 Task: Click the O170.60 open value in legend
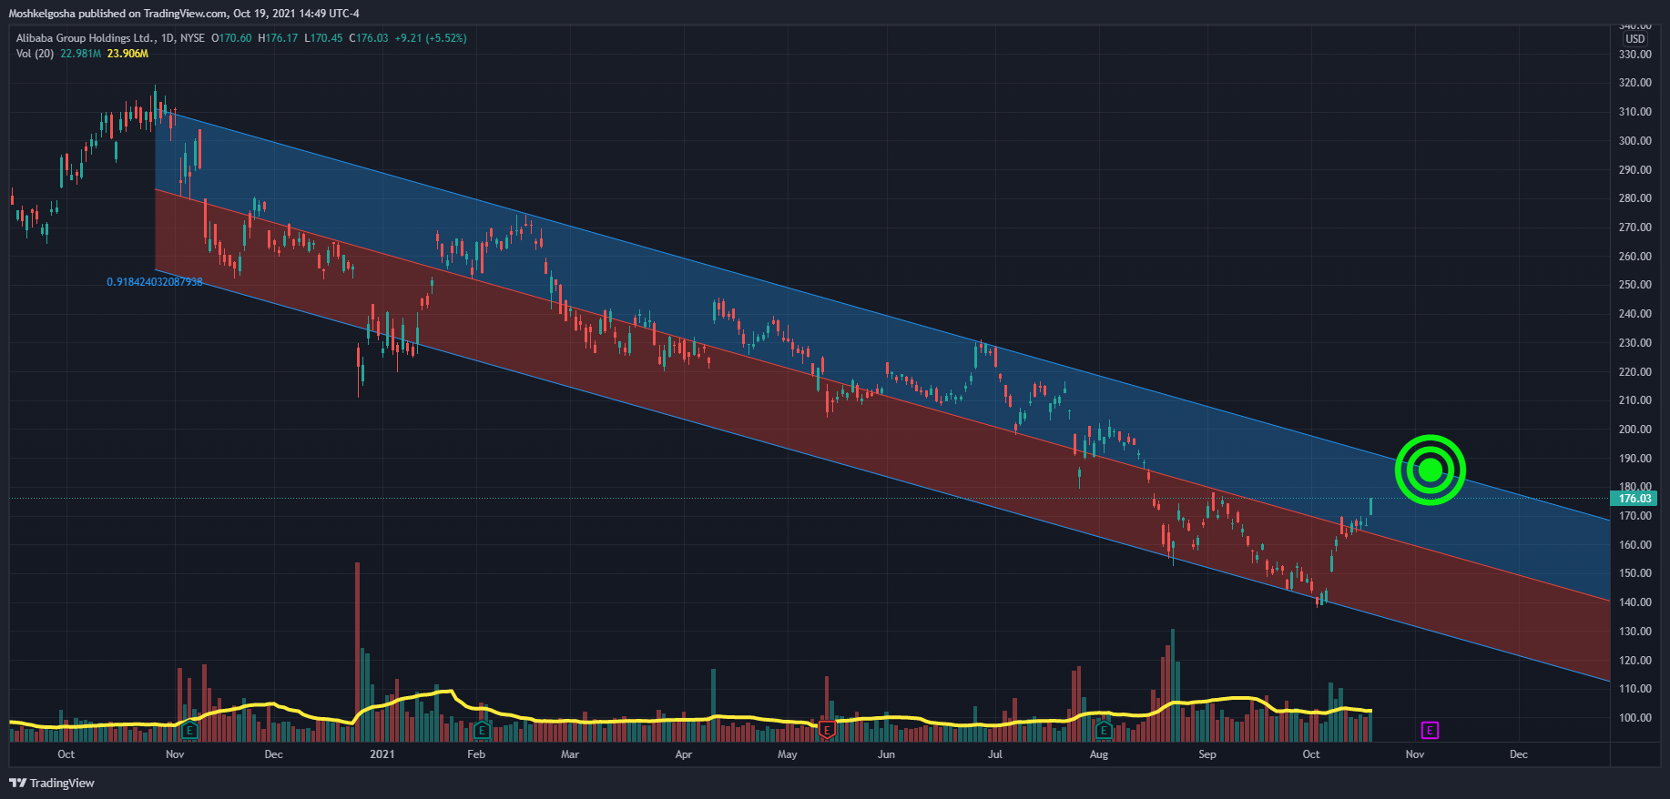(x=231, y=38)
